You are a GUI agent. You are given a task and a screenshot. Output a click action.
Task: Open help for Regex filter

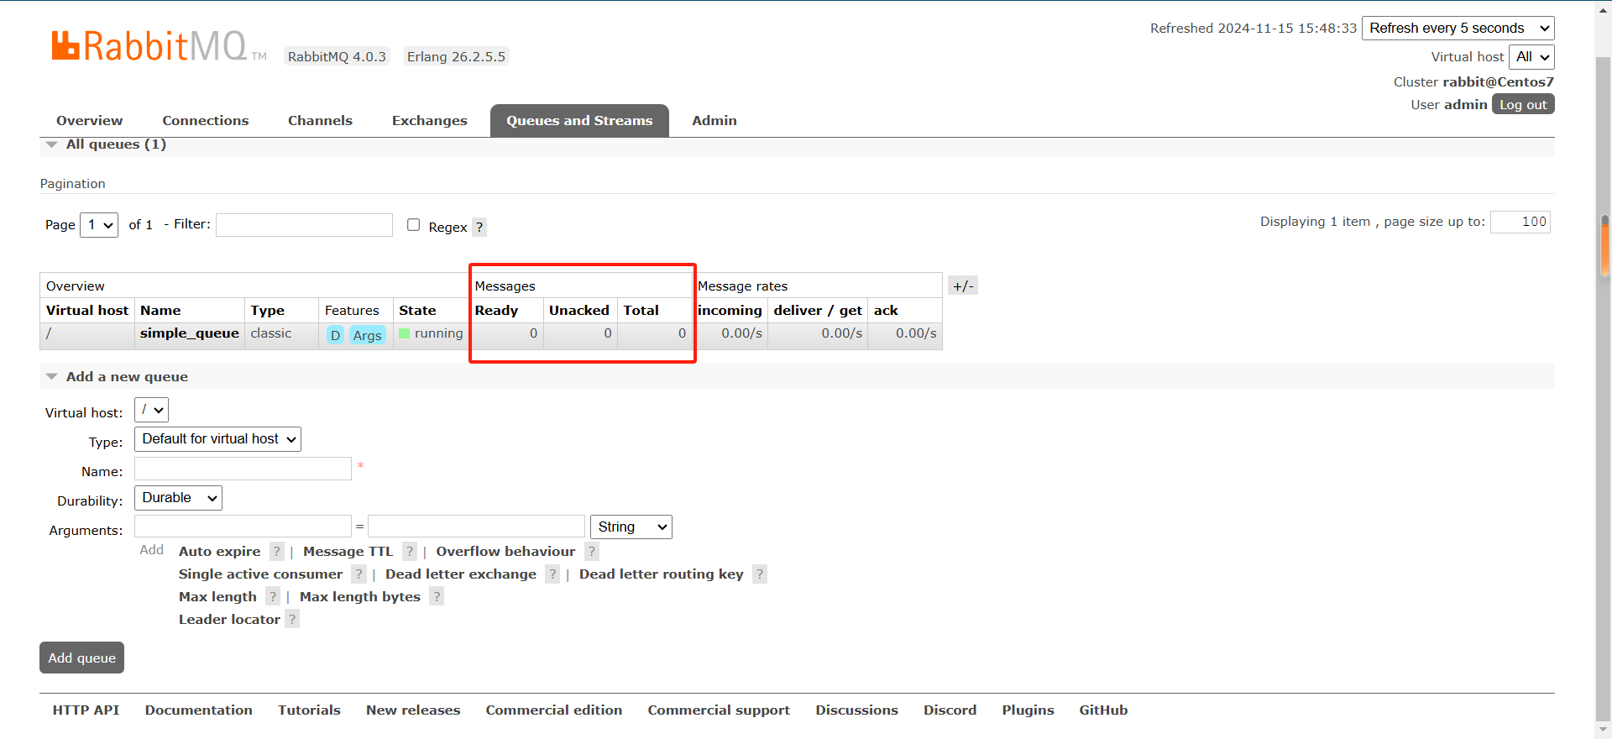(x=479, y=227)
